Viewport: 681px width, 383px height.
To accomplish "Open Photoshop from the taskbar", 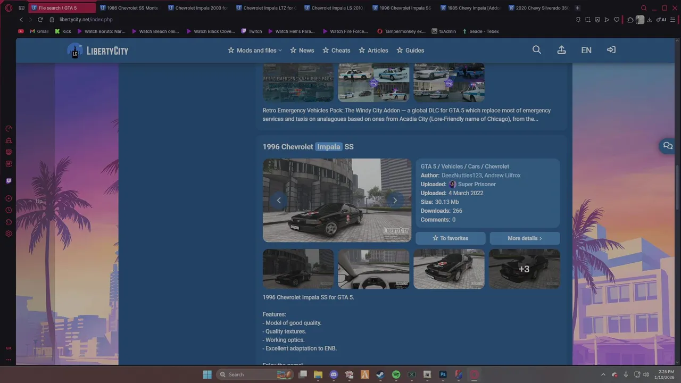I will [x=443, y=374].
